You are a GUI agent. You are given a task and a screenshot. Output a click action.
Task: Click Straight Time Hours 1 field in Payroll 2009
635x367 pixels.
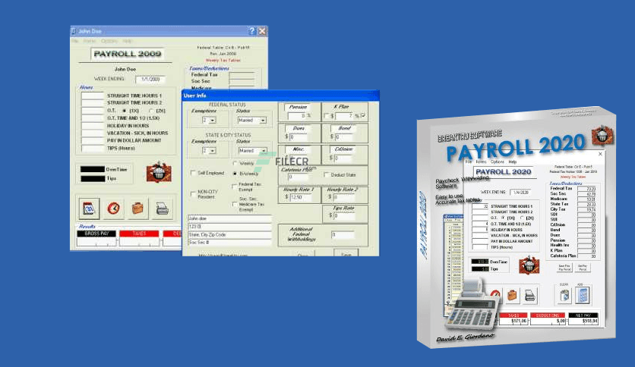pos(93,96)
